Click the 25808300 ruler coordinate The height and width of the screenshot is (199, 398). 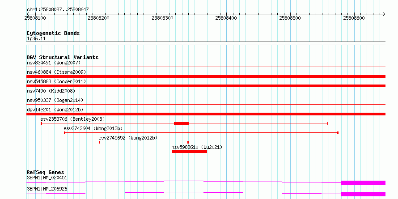point(162,18)
